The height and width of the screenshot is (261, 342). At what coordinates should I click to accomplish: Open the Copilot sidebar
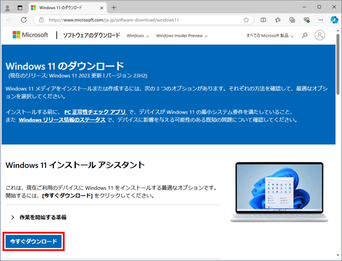[x=334, y=20]
